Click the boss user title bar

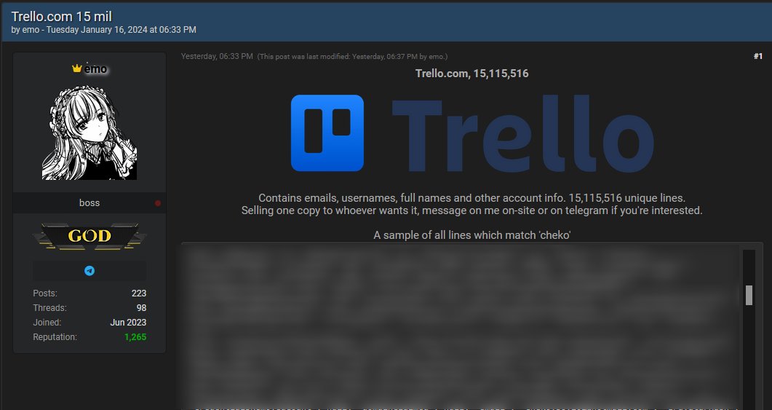(x=89, y=202)
